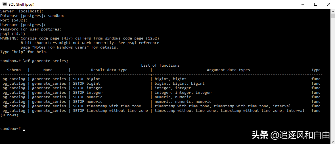
Task: Click the (8 rows) result summary
Action: [9, 115]
